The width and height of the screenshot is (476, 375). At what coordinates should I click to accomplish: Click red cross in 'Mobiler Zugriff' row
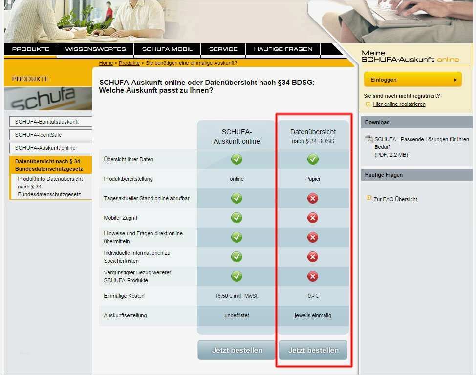[313, 218]
